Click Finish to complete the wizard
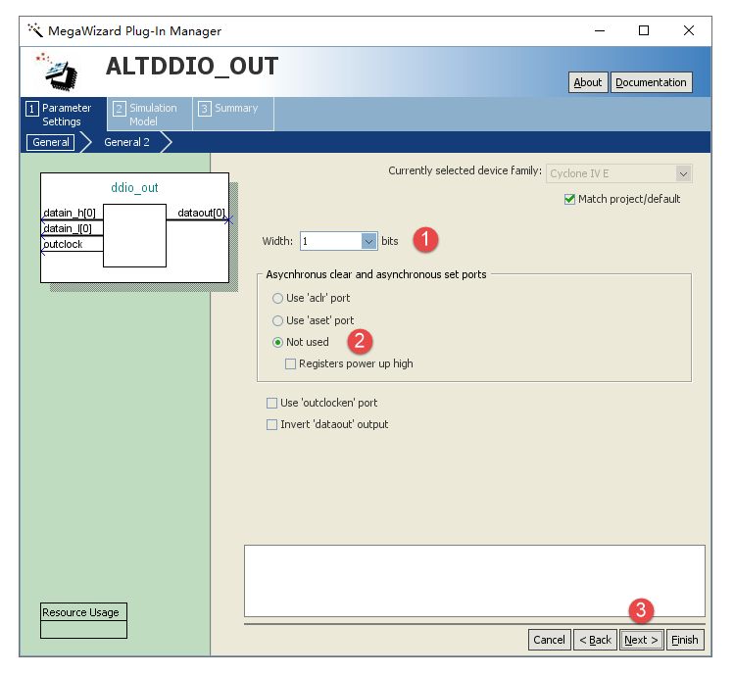Image resolution: width=734 pixels, height=675 pixels. [x=684, y=640]
